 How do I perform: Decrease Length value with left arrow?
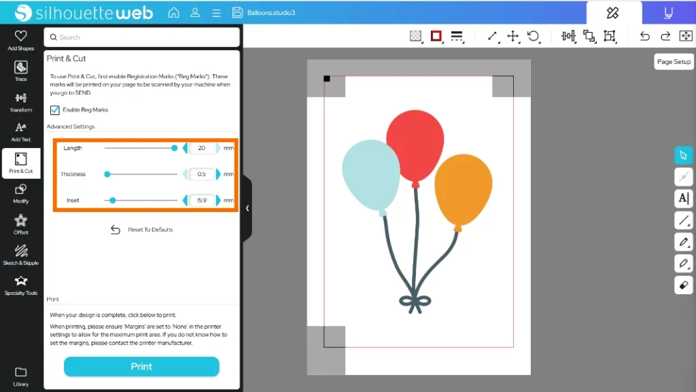[x=186, y=148]
